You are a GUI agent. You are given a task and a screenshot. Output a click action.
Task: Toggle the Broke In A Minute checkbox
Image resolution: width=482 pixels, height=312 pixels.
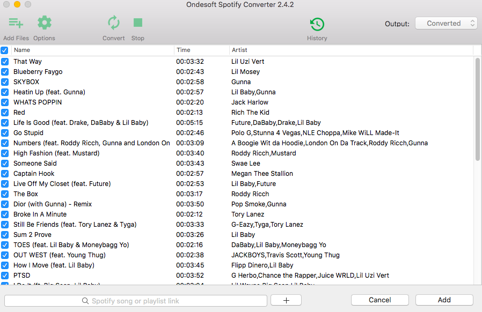click(5, 214)
